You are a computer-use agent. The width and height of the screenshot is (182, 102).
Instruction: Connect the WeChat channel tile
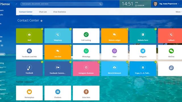point(170,52)
